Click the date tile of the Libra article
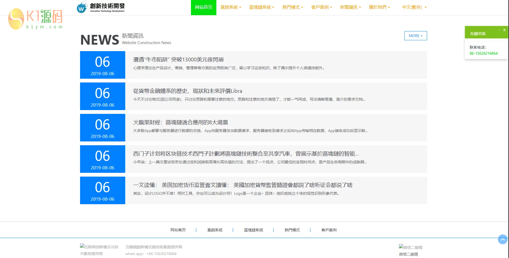Viewport: 509px width, 258px height. pyautogui.click(x=103, y=96)
